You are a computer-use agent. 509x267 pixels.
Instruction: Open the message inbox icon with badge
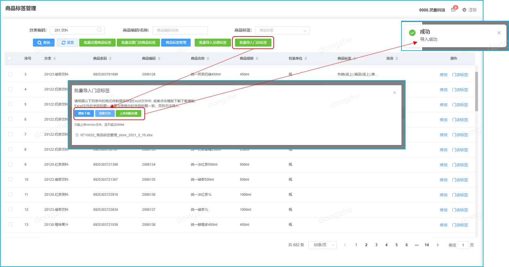(x=453, y=9)
